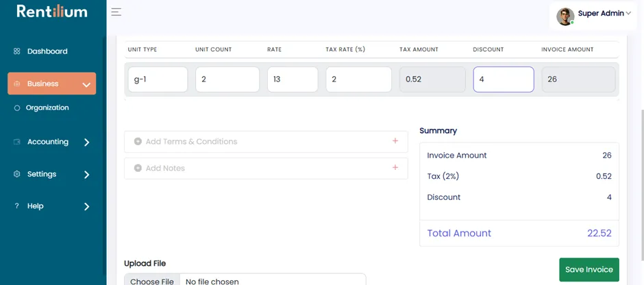Click the Unit Count input field
The image size is (644, 285).
[227, 79]
